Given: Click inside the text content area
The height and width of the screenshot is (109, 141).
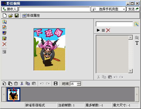Looking at the screenshot, I should [112, 54].
